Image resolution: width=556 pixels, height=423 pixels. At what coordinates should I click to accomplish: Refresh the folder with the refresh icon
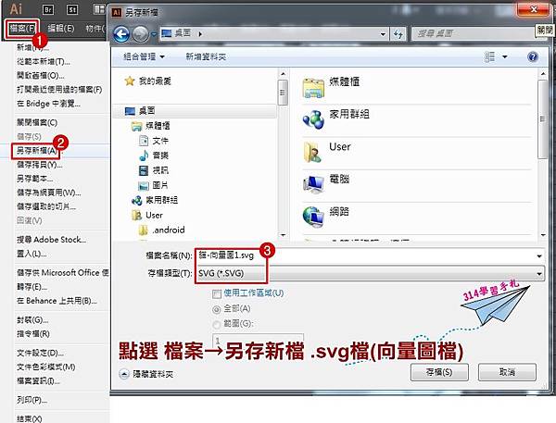click(398, 34)
